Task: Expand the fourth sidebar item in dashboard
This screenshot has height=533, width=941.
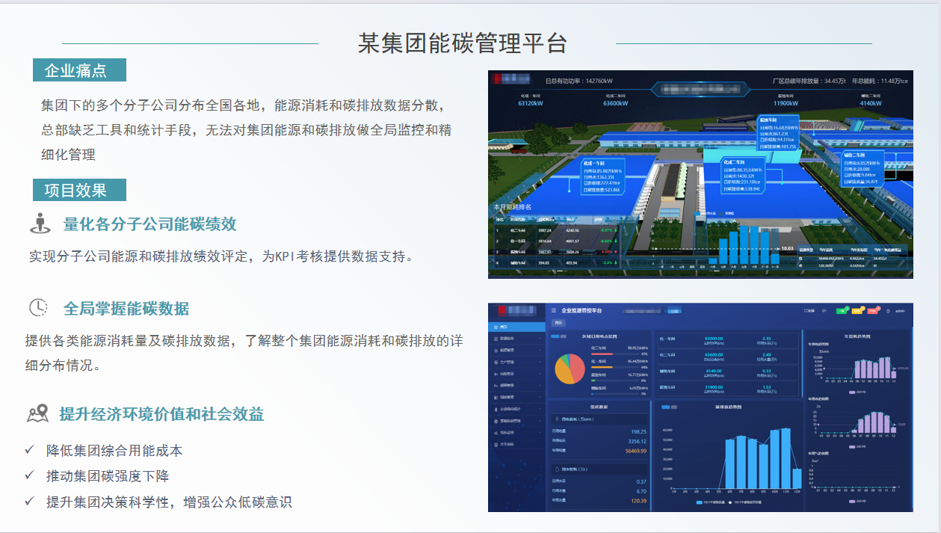Action: [x=516, y=362]
